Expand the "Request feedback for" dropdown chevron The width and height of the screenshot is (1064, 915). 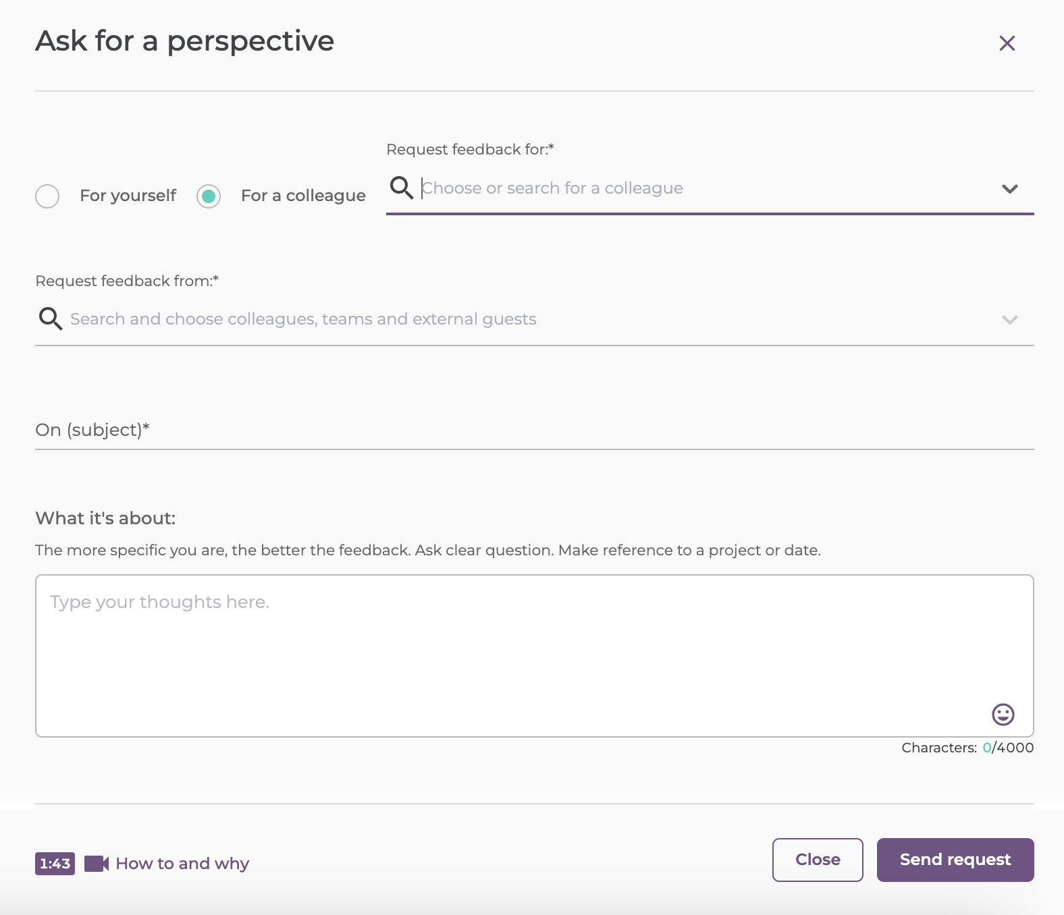[1009, 189]
